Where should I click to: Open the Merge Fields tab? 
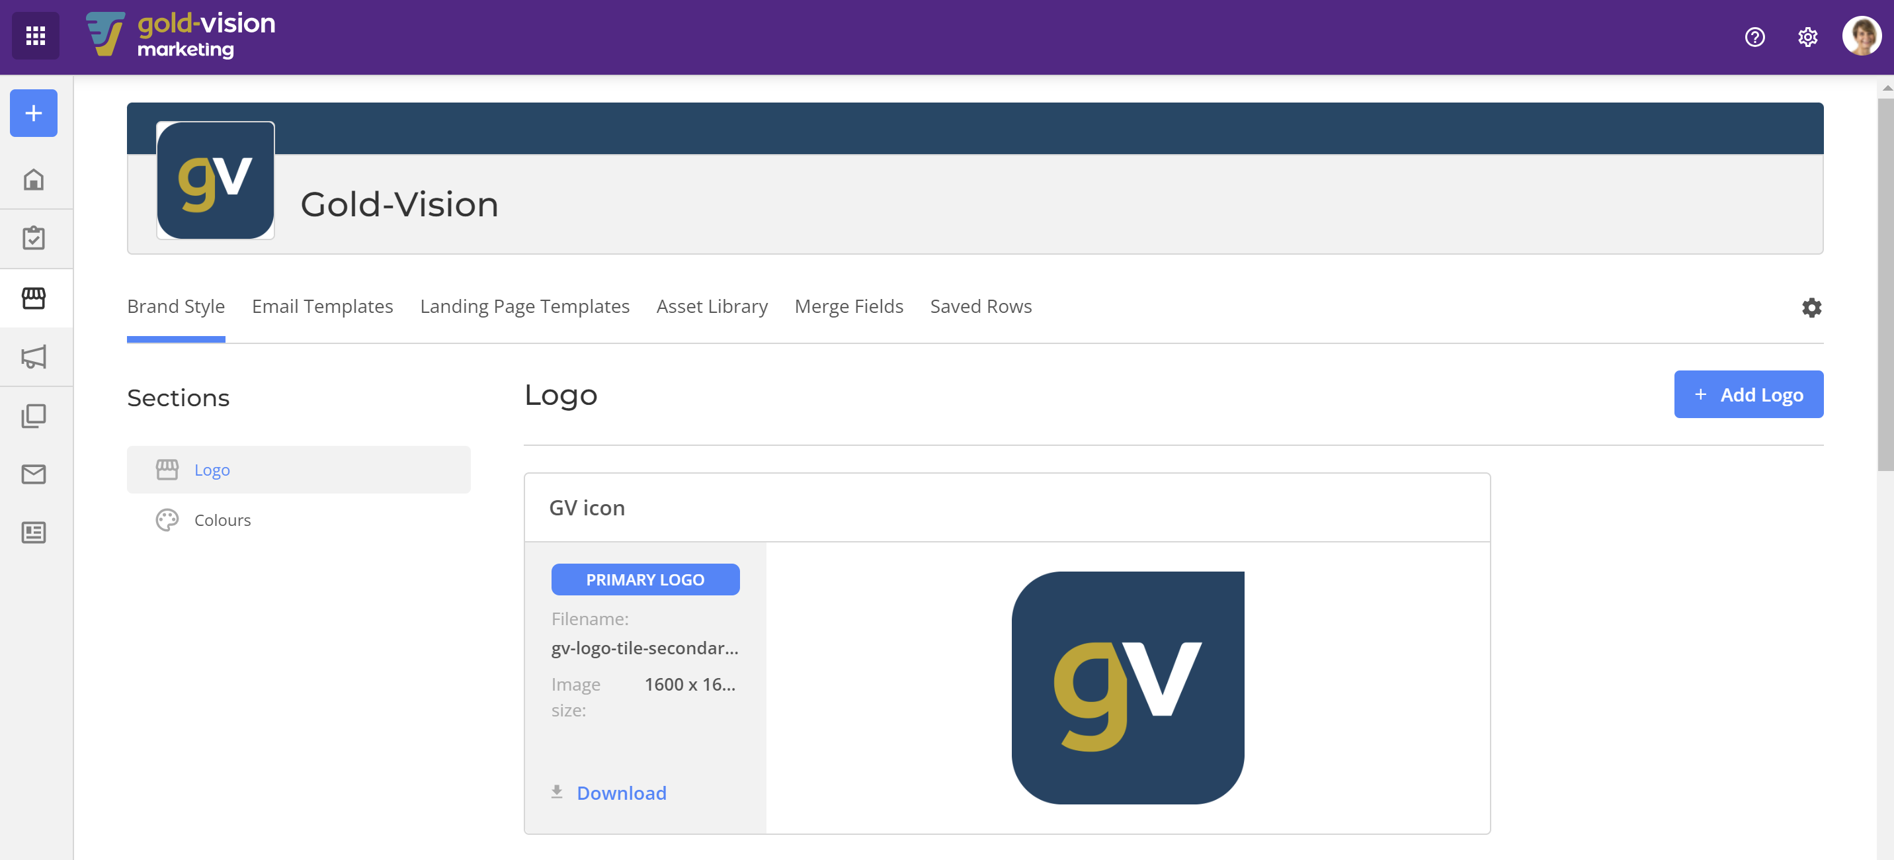848,306
